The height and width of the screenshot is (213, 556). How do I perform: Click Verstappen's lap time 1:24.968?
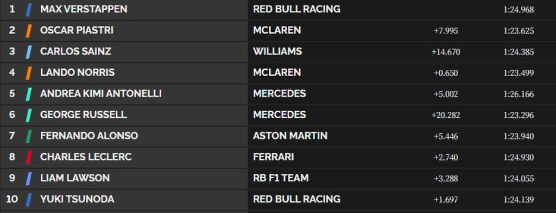pos(518,10)
